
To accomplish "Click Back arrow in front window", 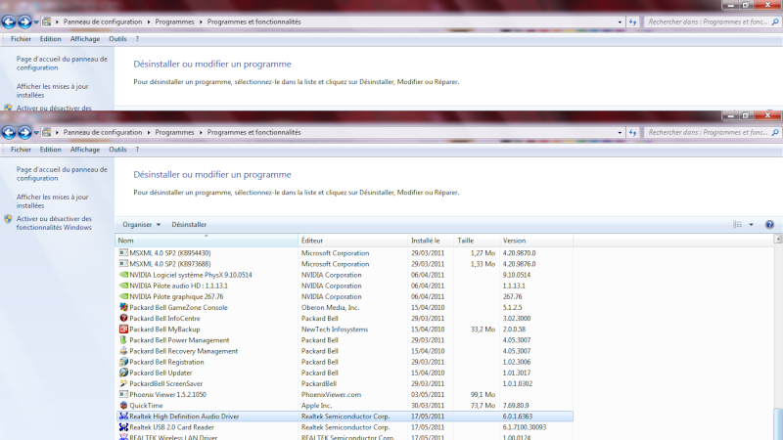I will tap(9, 132).
